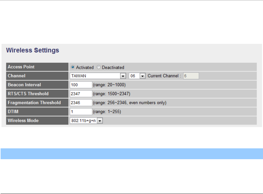Select the Activated radio button

tap(73, 67)
